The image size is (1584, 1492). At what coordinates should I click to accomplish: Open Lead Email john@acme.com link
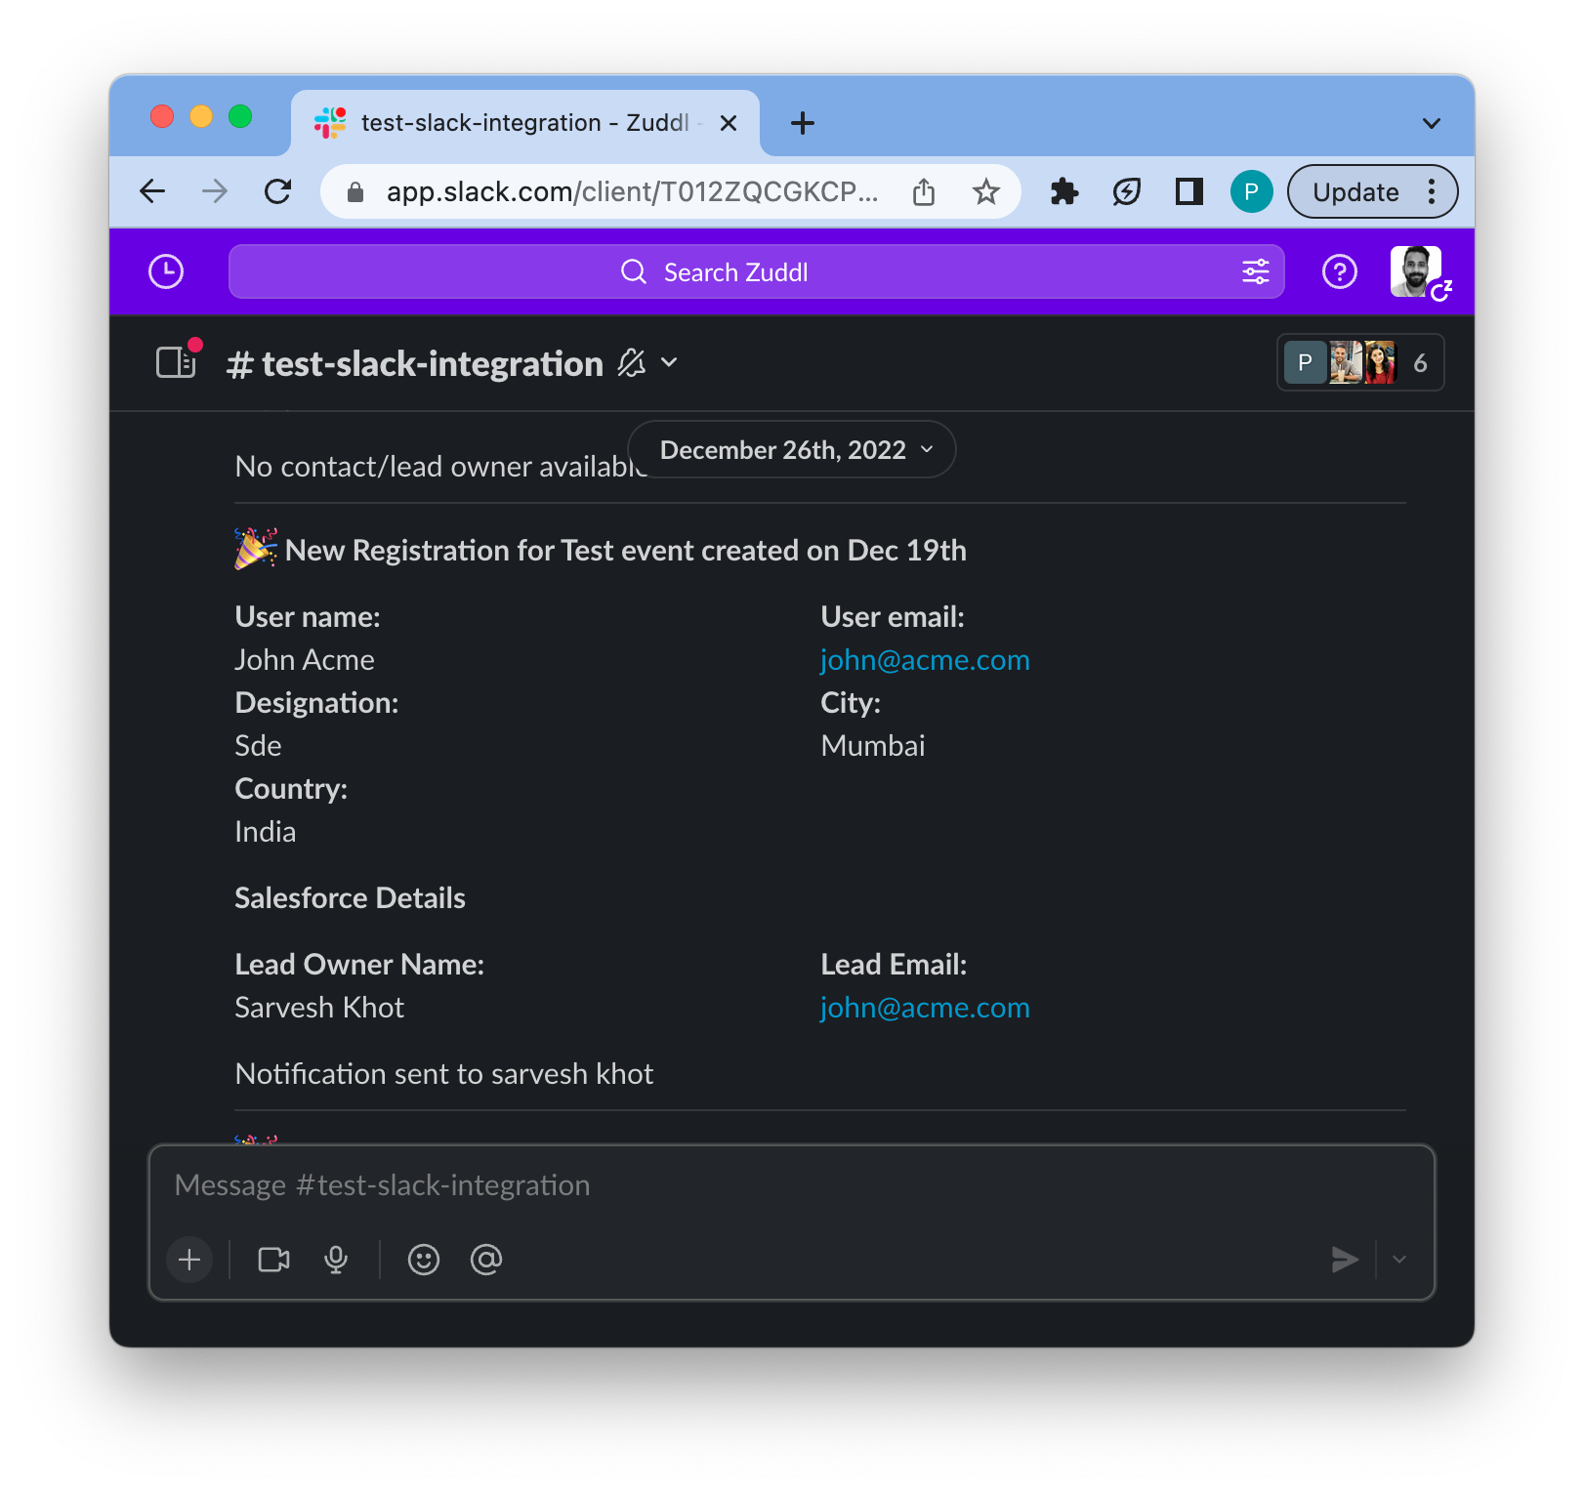pyautogui.click(x=925, y=1008)
